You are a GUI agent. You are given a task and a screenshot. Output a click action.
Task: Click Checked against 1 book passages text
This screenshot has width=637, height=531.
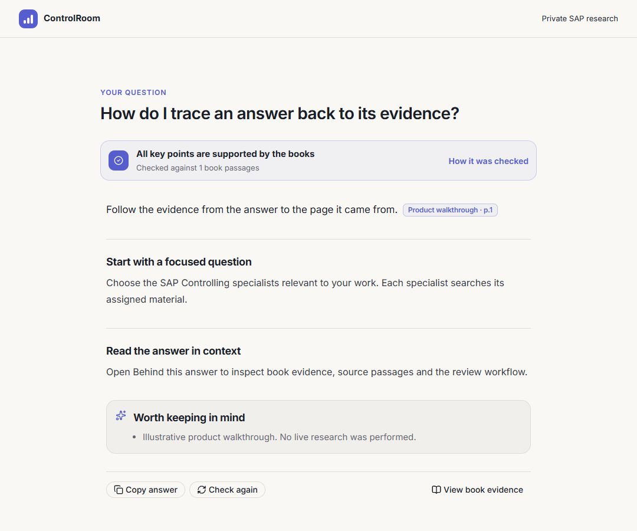tap(198, 168)
